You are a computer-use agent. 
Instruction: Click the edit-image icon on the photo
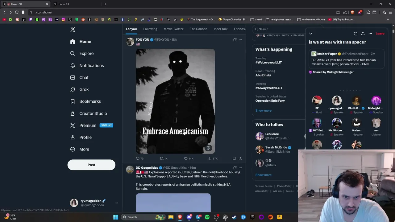(208, 148)
